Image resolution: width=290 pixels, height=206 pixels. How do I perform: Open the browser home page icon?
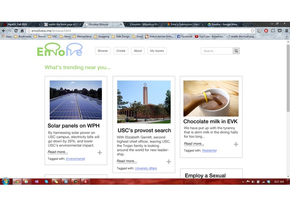22,31
